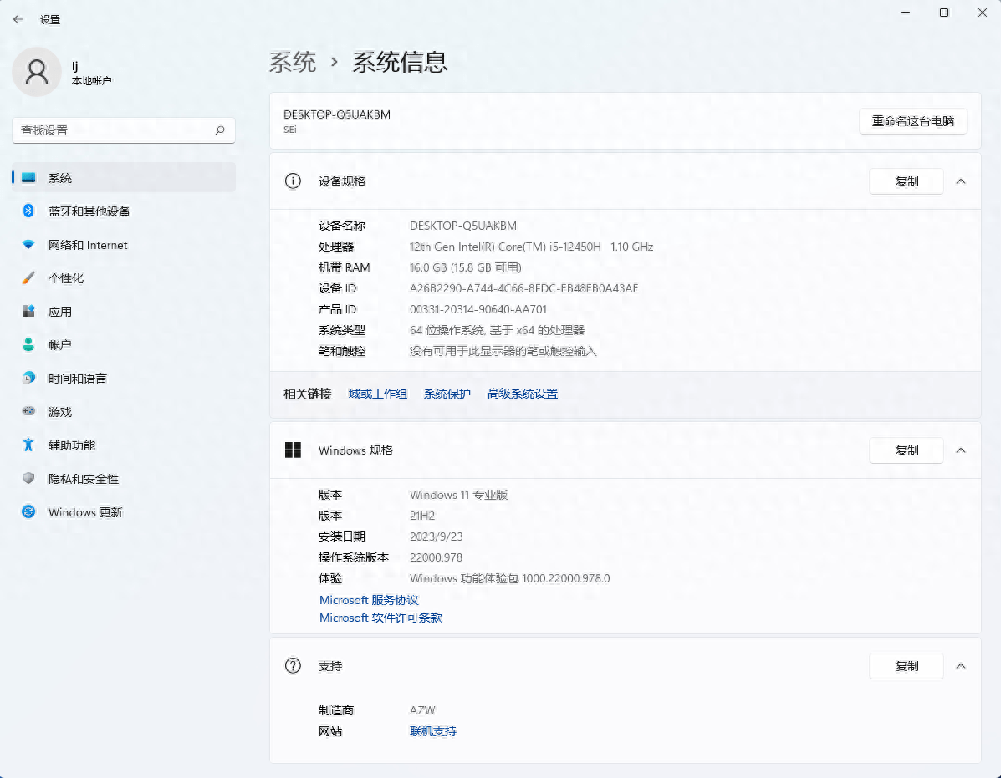1001x778 pixels.
Task: Open the 系统保护 link
Action: (x=447, y=394)
